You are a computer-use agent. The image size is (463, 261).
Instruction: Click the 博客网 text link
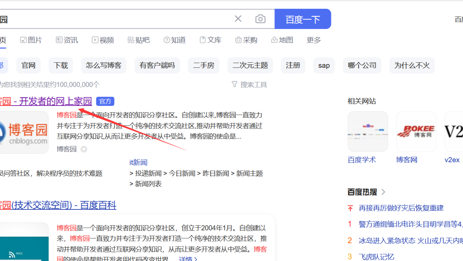[x=407, y=160]
